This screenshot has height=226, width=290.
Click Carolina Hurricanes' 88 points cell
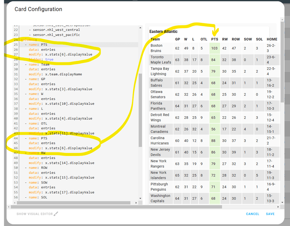[x=214, y=140]
